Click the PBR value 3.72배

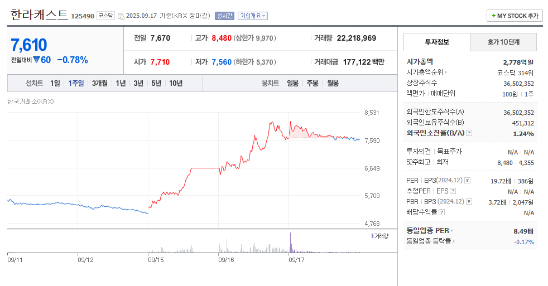497,202
